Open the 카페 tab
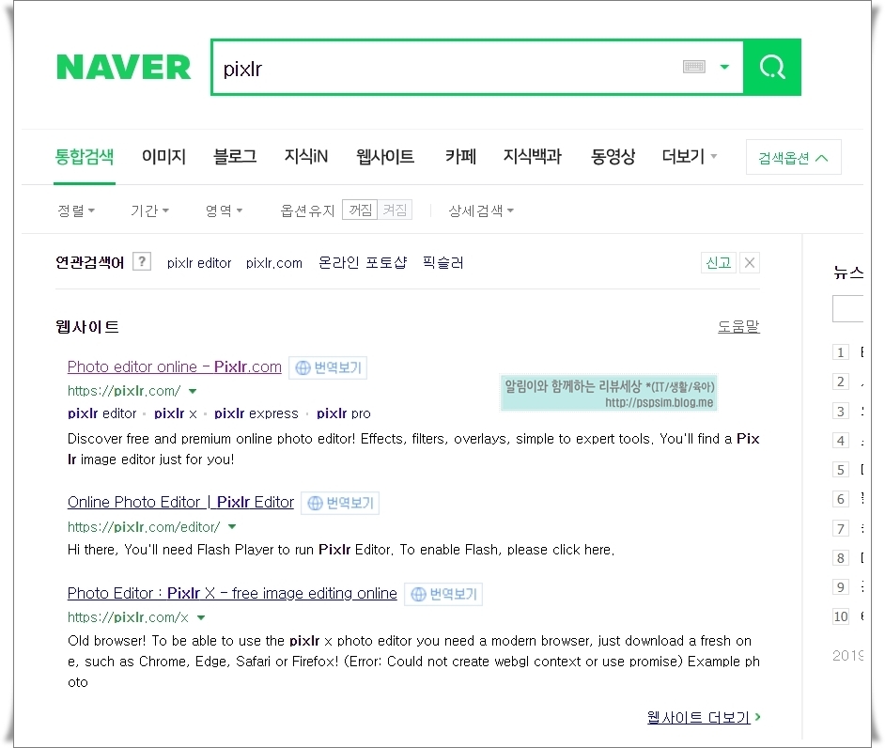The width and height of the screenshot is (885, 748). click(460, 156)
